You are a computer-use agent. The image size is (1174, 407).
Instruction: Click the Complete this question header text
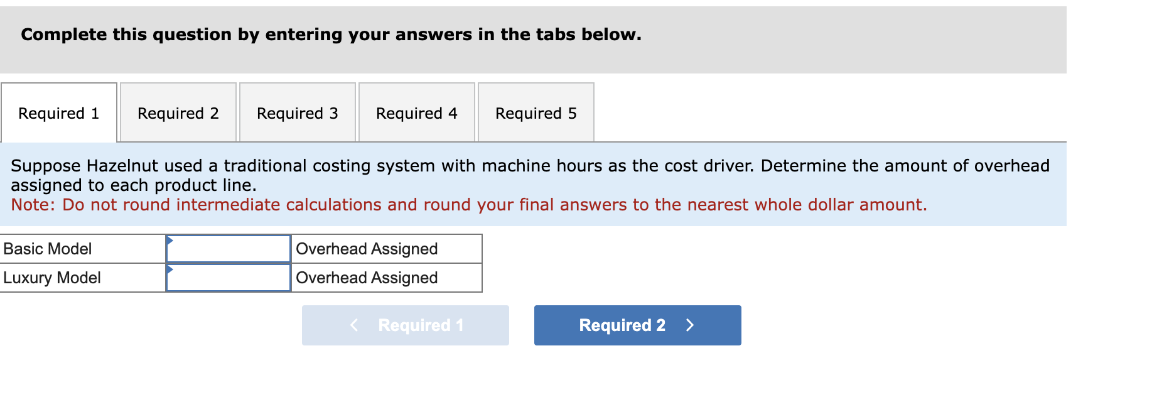[x=330, y=35]
